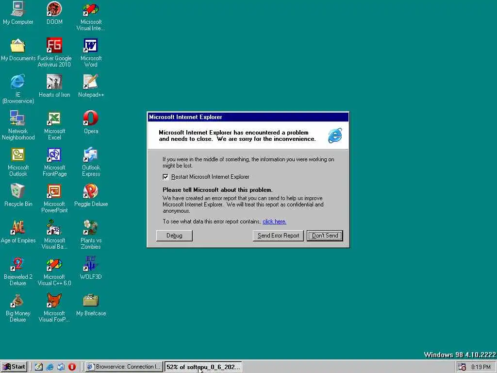Viewport: 497px width, 373px height.
Task: Open the 'click here' error data link
Action: pos(275,221)
